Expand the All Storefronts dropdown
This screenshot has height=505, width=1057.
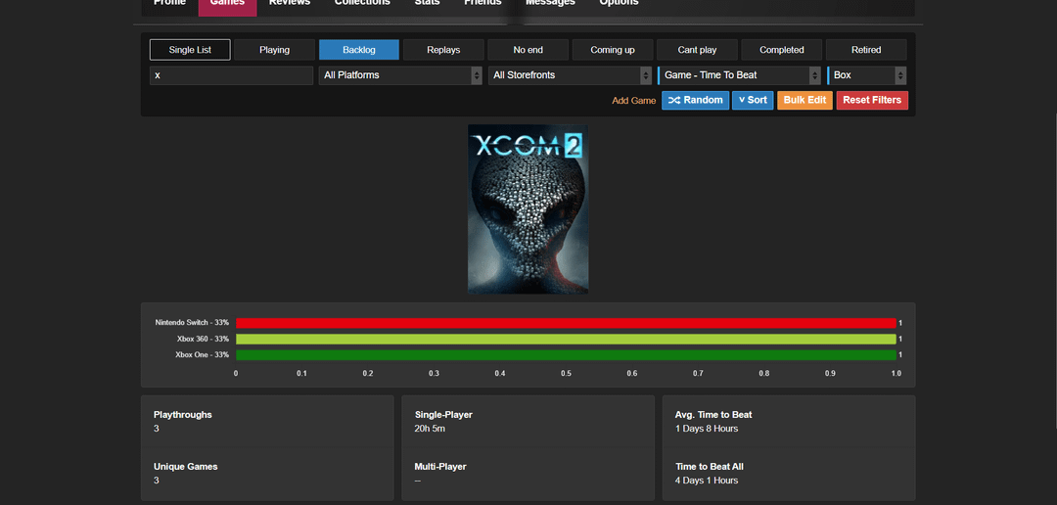pos(570,75)
